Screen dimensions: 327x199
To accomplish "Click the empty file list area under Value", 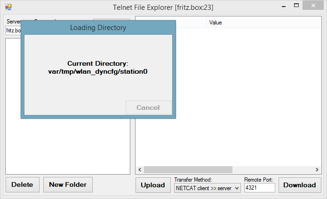I will (x=248, y=97).
